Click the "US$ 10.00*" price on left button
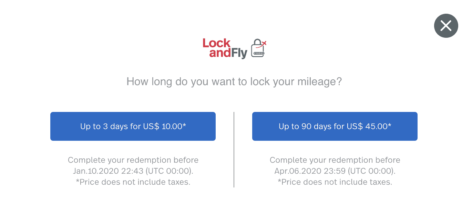The image size is (472, 206). coord(165,126)
